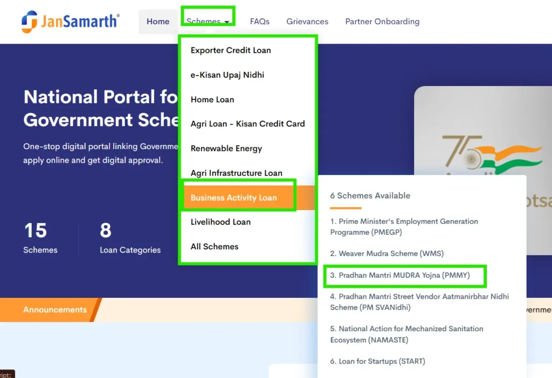Select Agri Infrastructure Loan
This screenshot has height=378, width=552.
[236, 173]
